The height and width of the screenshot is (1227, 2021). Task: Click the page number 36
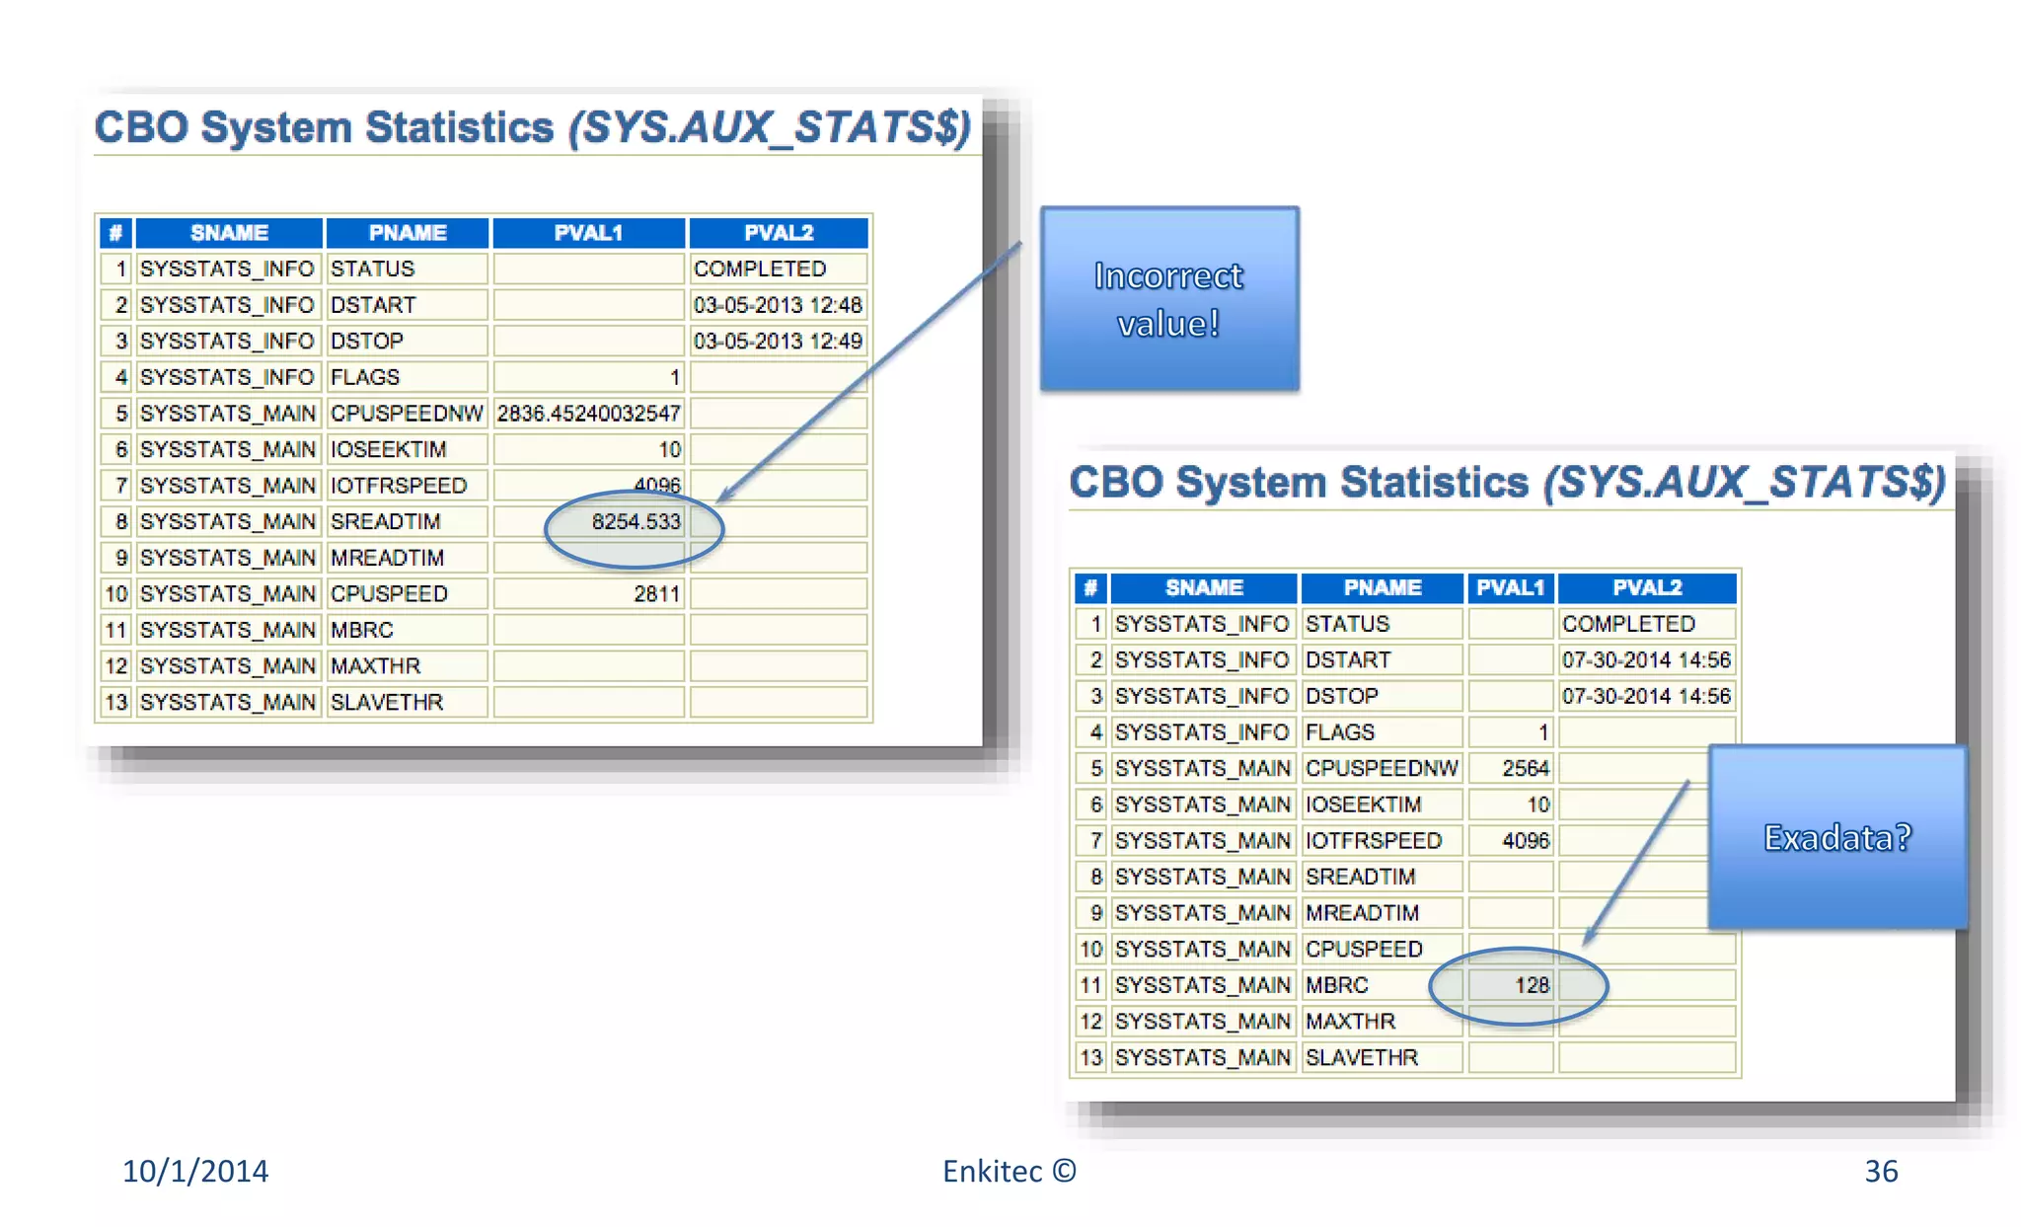(1880, 1171)
